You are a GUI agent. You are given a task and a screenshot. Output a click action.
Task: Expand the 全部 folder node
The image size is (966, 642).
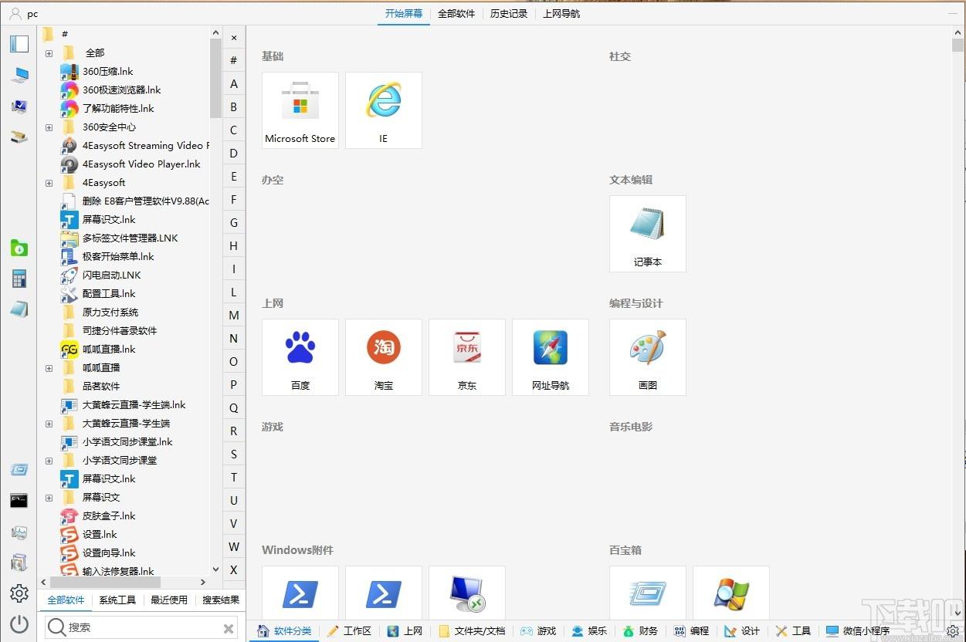49,53
